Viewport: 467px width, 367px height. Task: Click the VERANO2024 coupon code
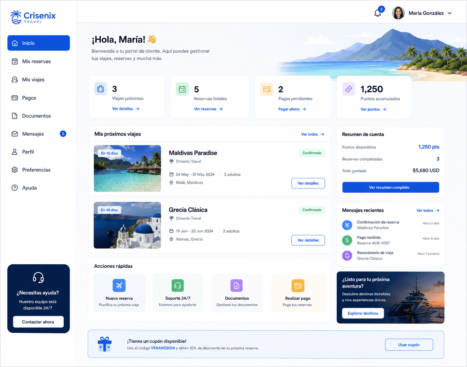click(x=163, y=348)
